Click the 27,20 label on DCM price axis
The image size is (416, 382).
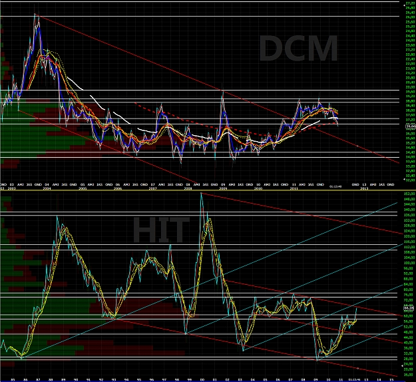coord(410,3)
